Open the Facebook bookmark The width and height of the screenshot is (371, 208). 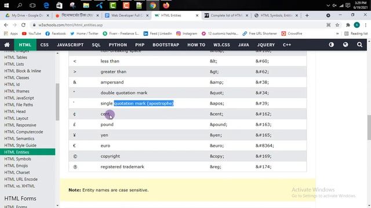click(56, 34)
